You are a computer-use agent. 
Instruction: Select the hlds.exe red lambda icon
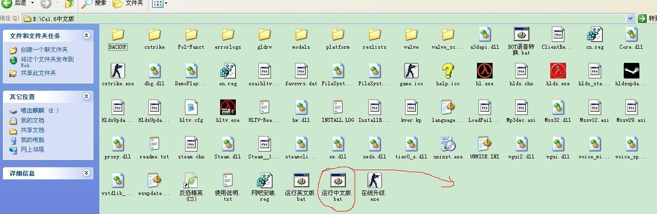pyautogui.click(x=558, y=71)
